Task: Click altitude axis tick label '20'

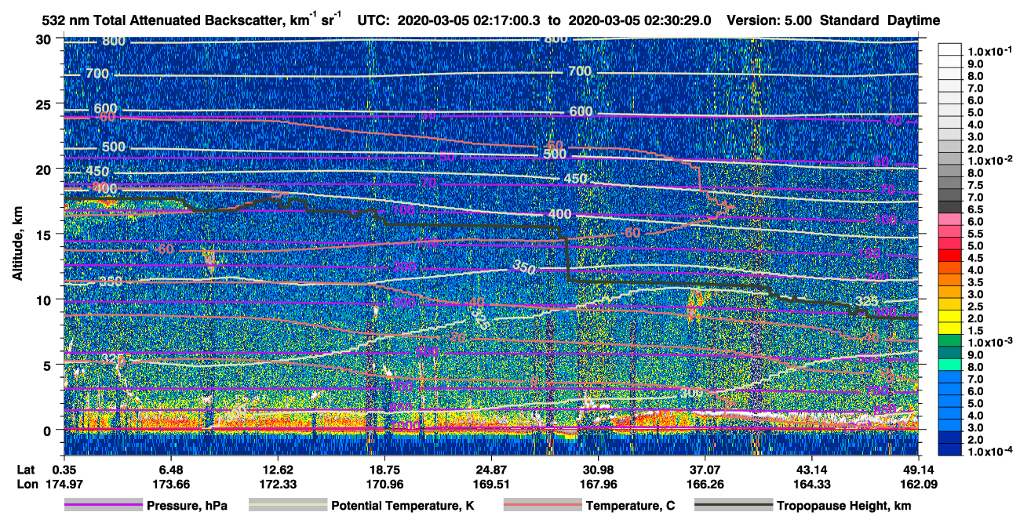Action: pos(45,169)
